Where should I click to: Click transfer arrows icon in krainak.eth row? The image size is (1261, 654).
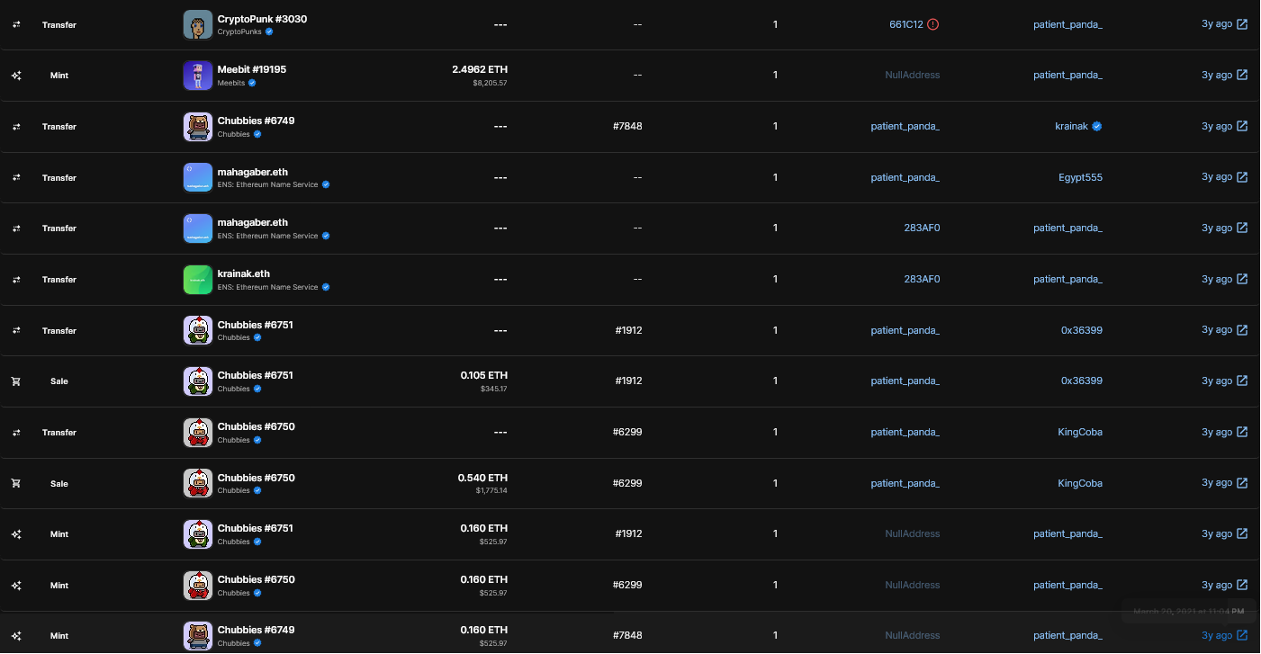(x=16, y=280)
